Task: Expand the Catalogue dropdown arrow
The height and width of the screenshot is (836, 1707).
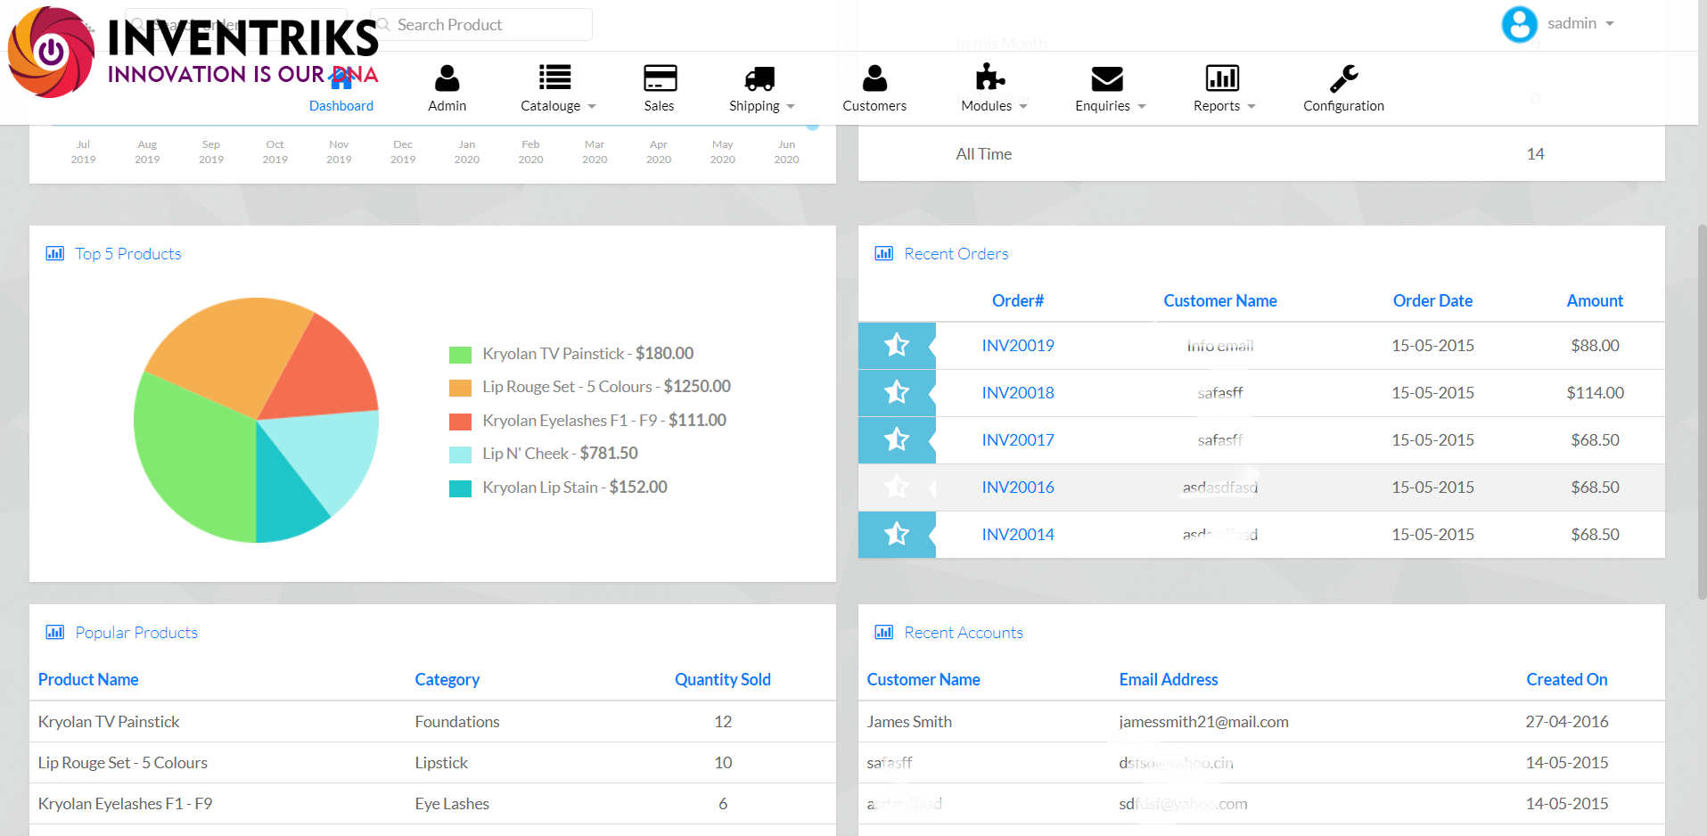Action: 592,107
